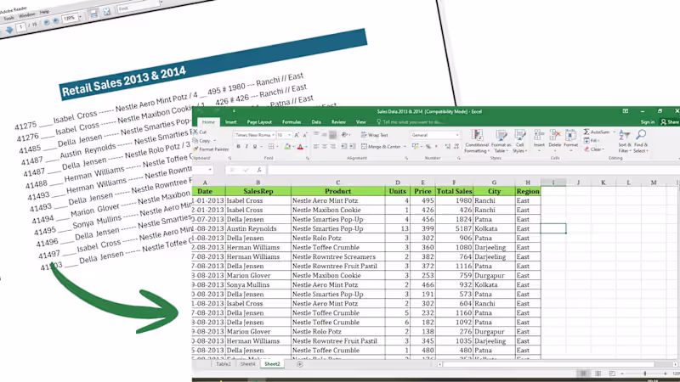
Task: Toggle Center alignment in Alignment group
Action: pyautogui.click(x=325, y=147)
